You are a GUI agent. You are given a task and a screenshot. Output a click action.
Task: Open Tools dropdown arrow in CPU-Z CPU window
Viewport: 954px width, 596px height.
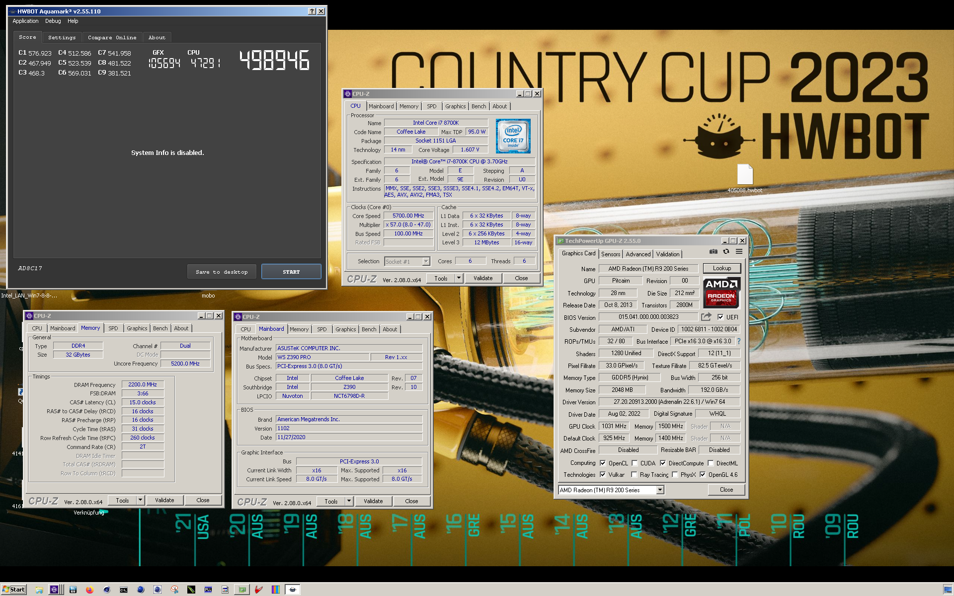click(459, 278)
